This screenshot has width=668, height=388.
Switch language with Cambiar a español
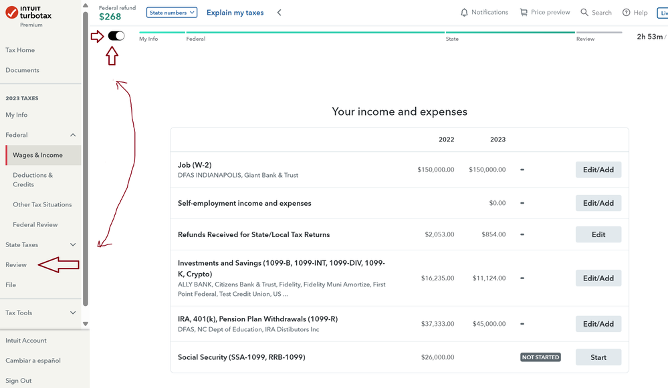tap(33, 361)
